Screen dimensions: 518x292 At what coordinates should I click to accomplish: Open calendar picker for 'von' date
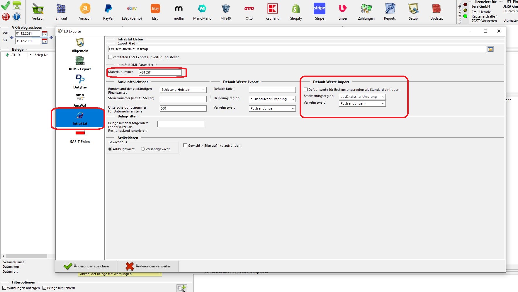(x=45, y=34)
